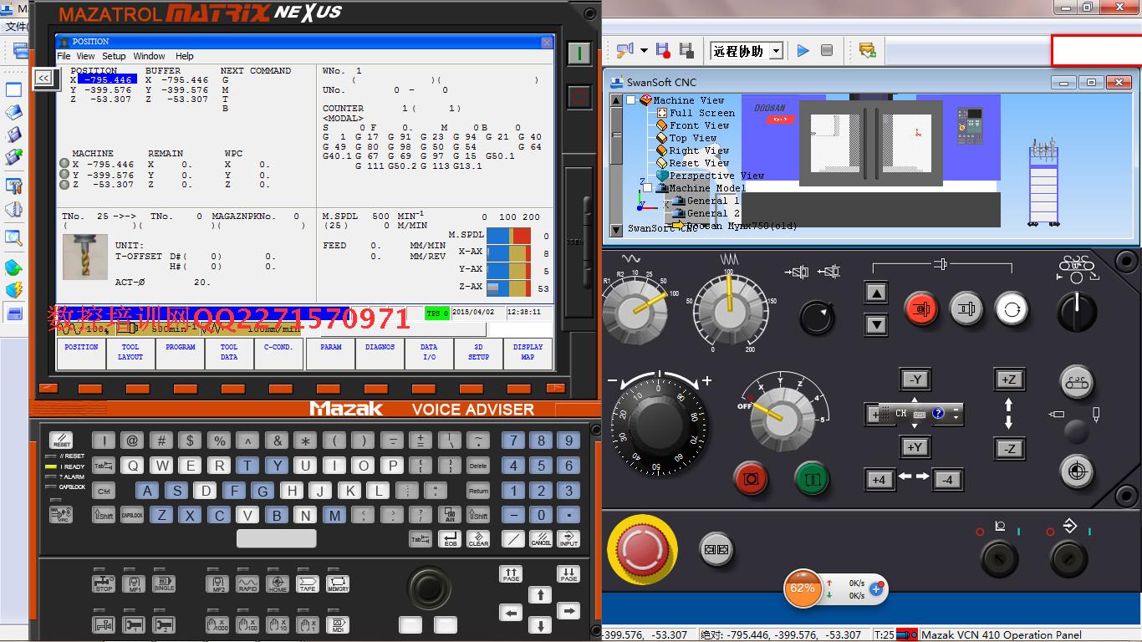Open the Help menu in POSITION window

pyautogui.click(x=184, y=56)
